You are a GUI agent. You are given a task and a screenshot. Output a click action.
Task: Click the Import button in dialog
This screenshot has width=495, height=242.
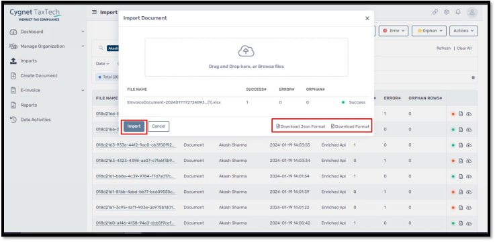[x=134, y=126]
